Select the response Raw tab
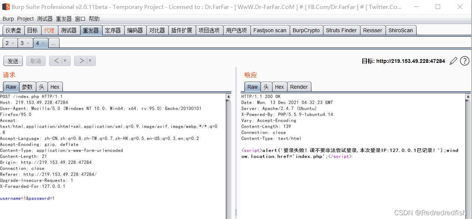 (x=253, y=87)
